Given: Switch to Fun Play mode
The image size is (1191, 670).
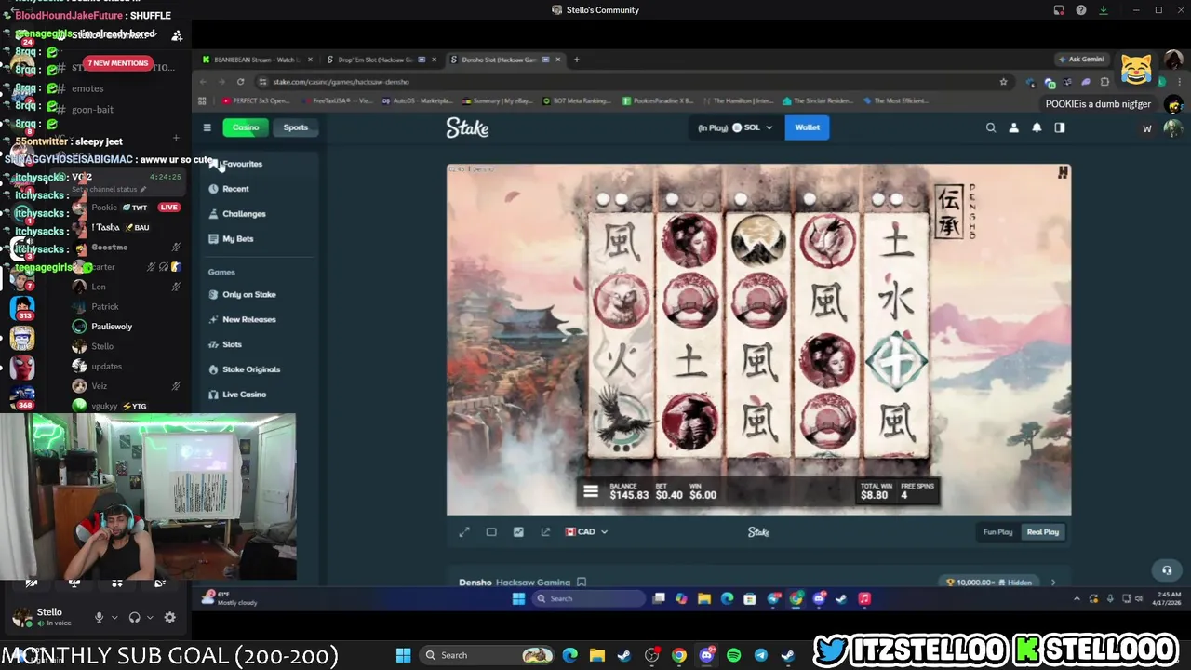Looking at the screenshot, I should (x=997, y=531).
